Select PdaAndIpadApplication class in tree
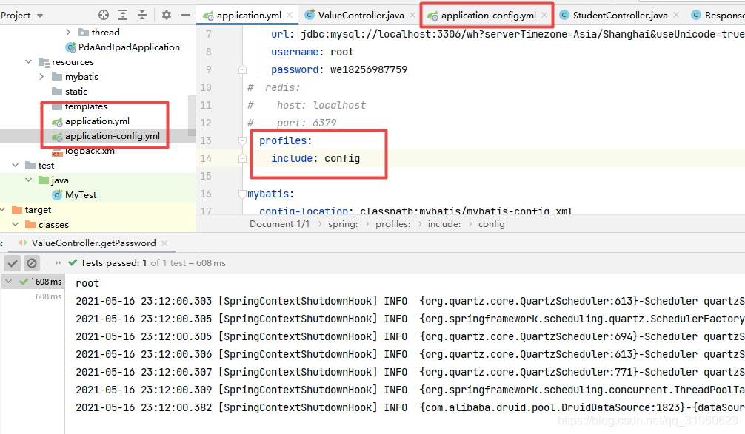This screenshot has width=745, height=434. [129, 47]
